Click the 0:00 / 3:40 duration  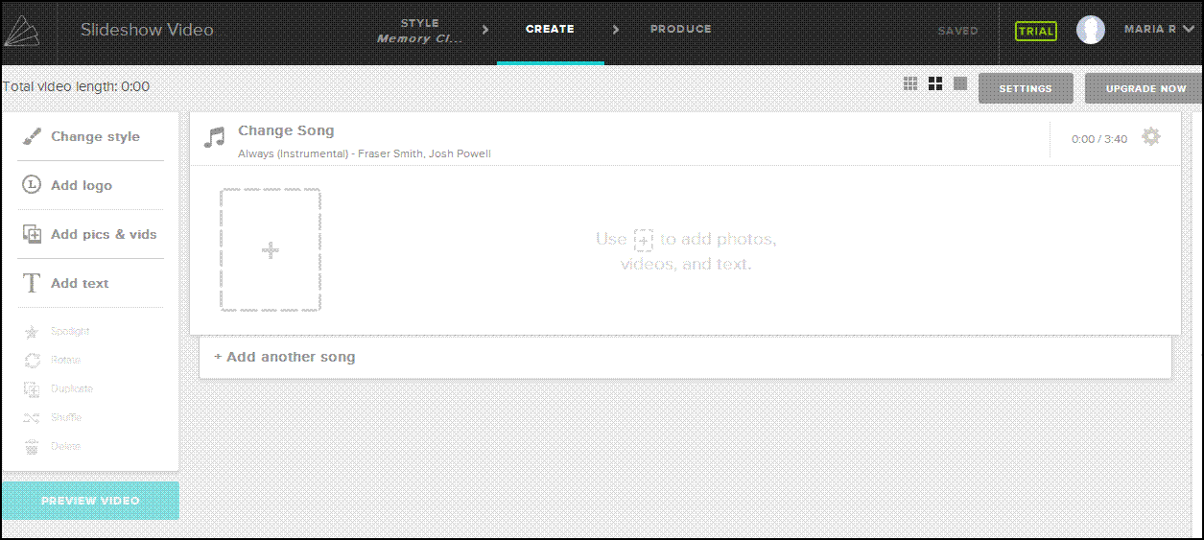click(x=1099, y=139)
